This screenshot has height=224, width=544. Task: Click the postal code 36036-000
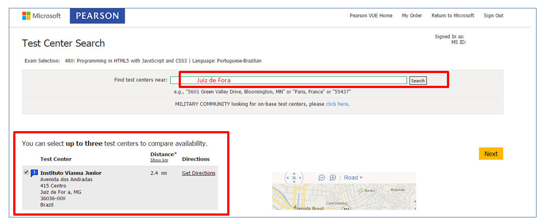tap(53, 198)
